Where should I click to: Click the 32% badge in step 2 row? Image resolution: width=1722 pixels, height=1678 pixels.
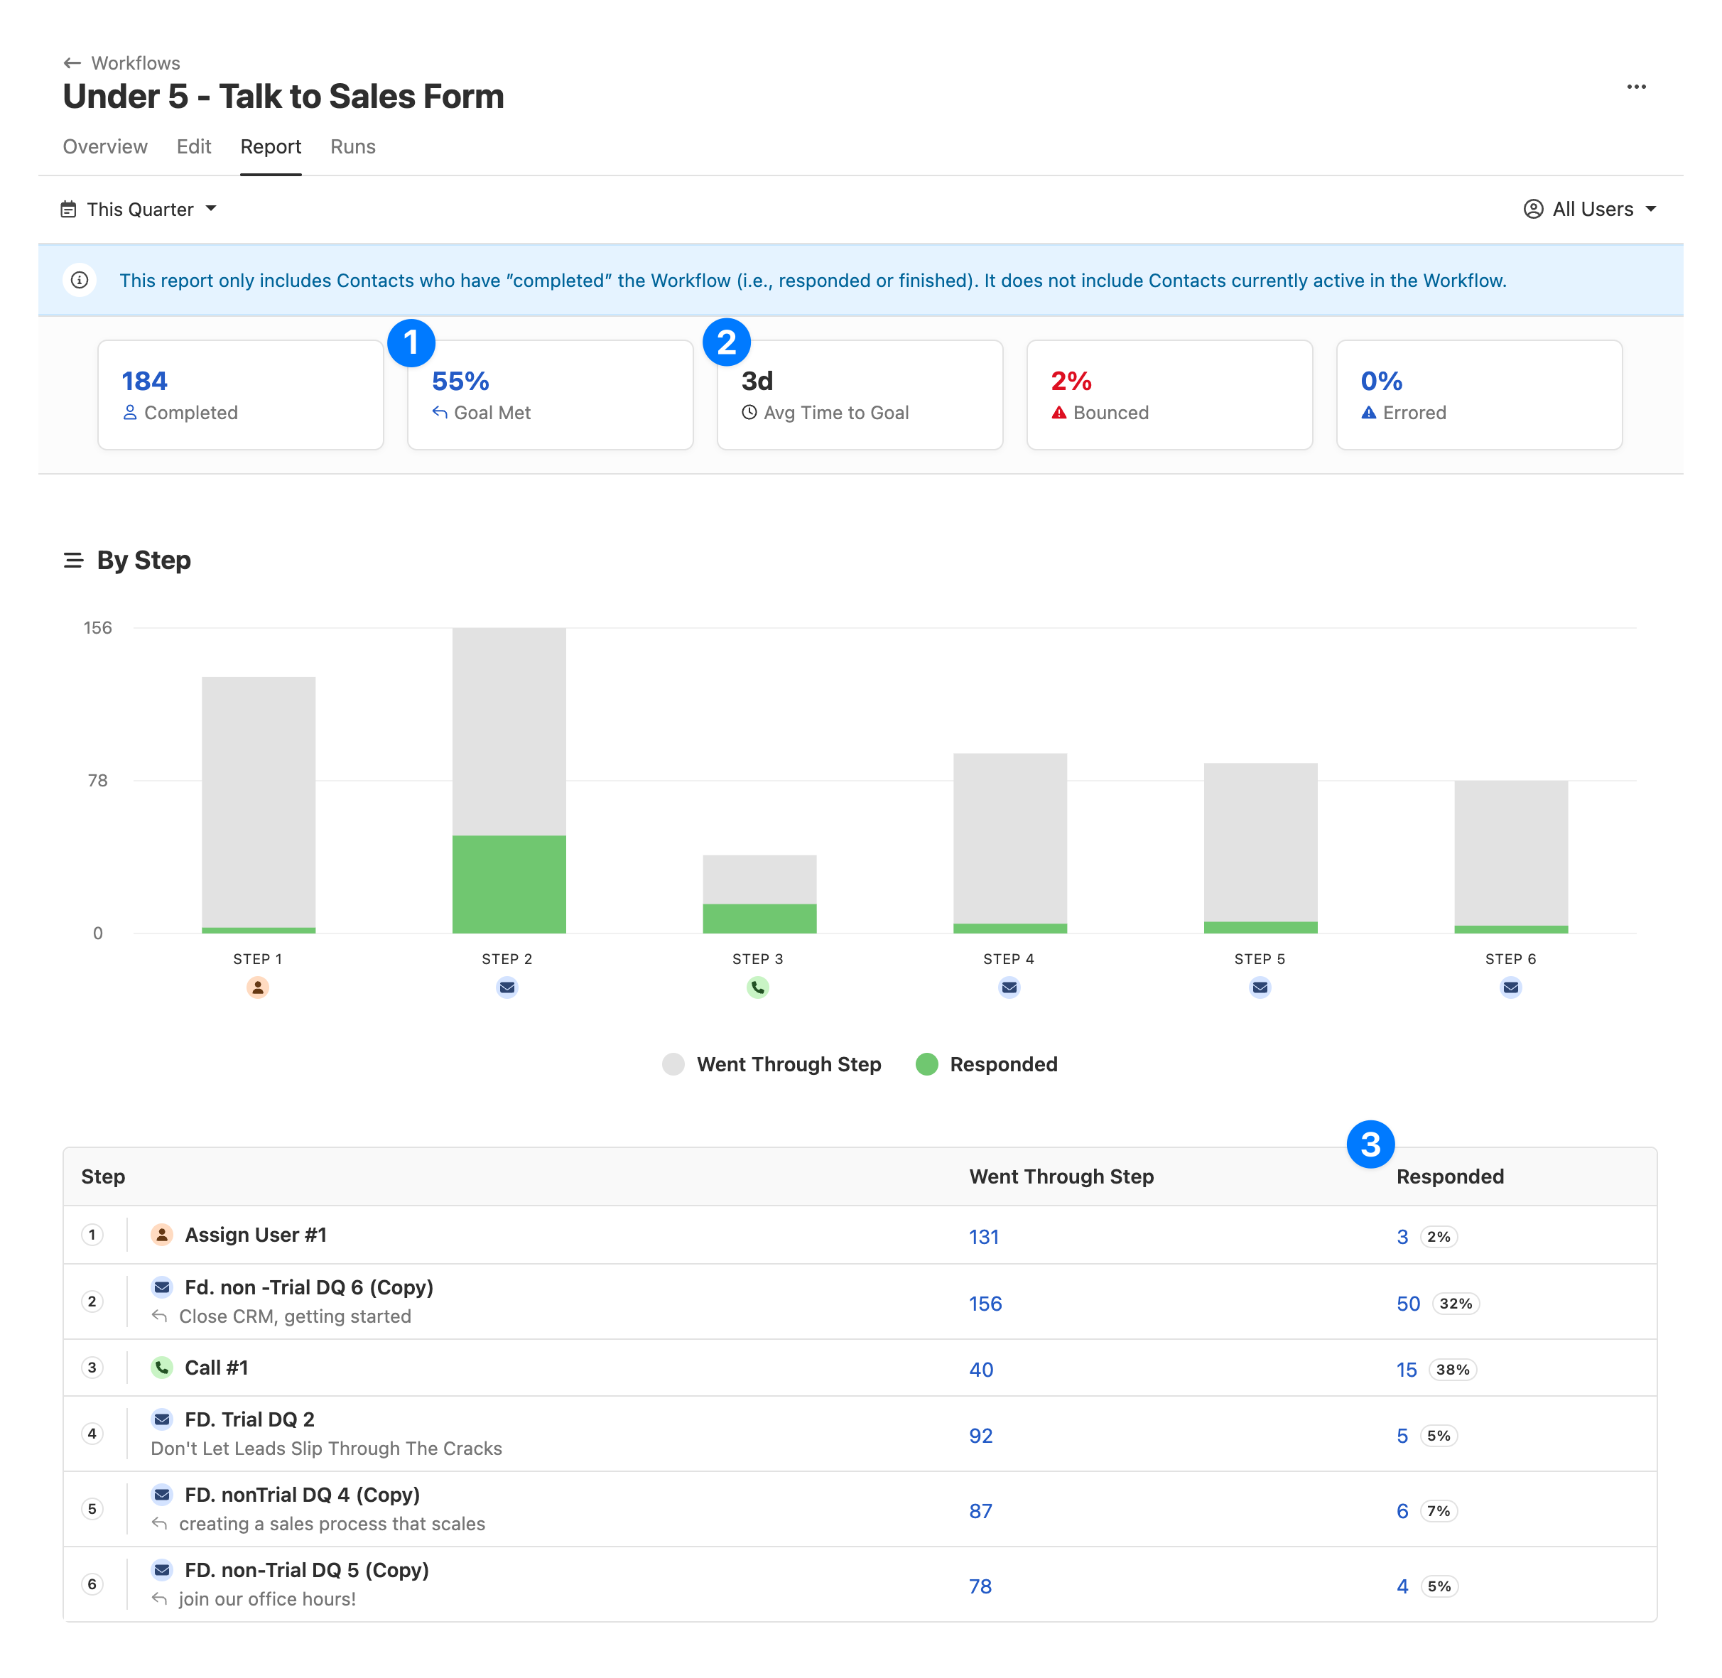pyautogui.click(x=1455, y=1304)
